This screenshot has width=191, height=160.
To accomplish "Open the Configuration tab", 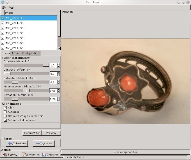I will (x=30, y=53).
